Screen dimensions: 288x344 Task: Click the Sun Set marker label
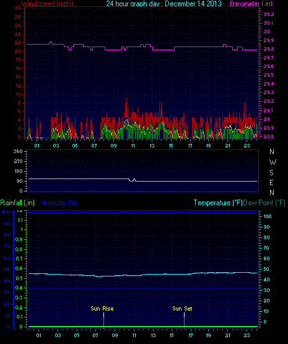182,309
